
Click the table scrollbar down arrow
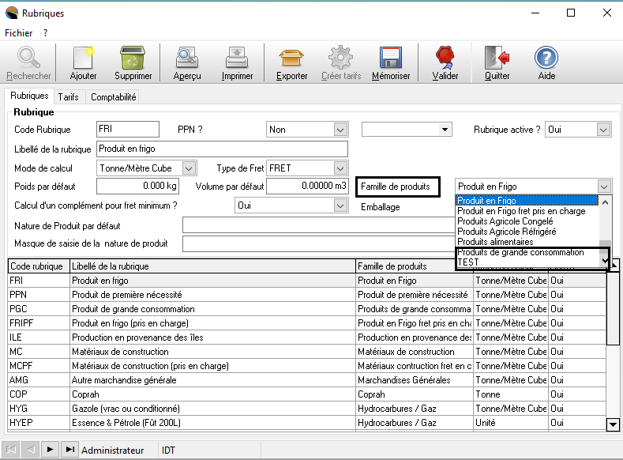613,424
